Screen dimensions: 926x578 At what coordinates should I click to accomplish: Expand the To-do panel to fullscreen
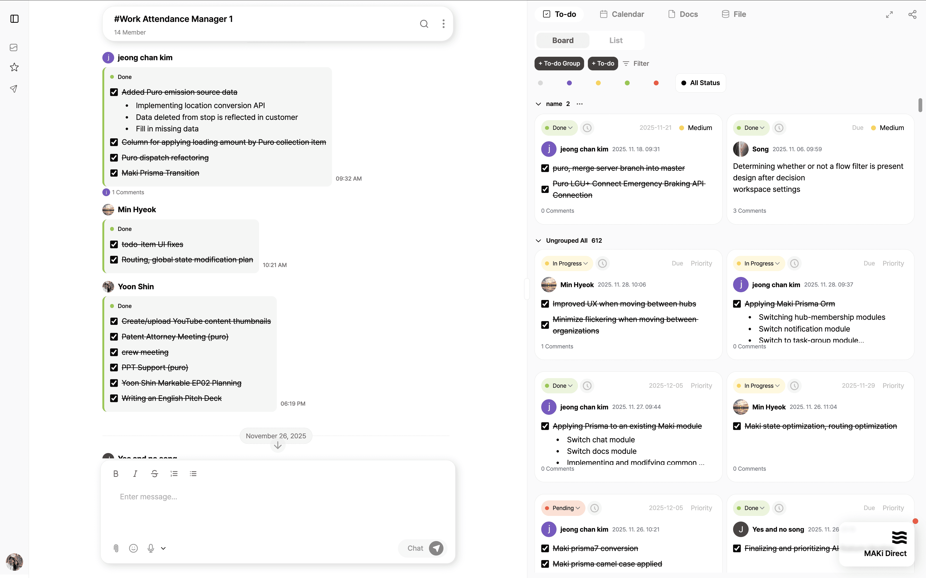click(x=889, y=14)
